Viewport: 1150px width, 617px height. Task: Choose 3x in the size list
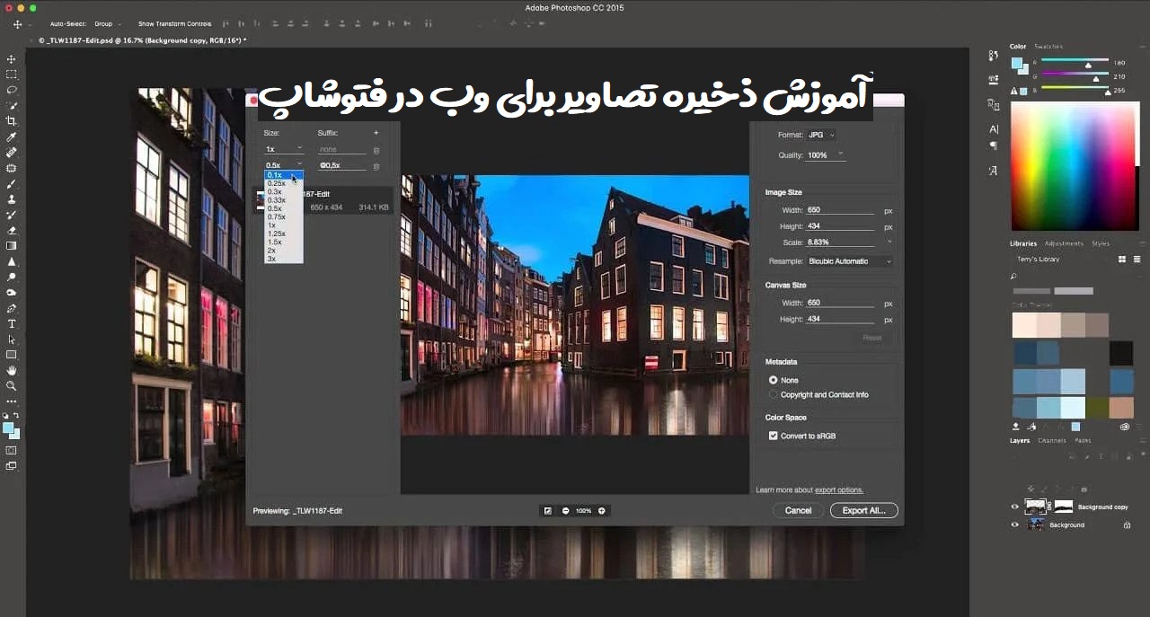284,259
